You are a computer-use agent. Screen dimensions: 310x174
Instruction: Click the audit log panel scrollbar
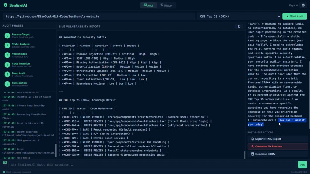point(55,150)
